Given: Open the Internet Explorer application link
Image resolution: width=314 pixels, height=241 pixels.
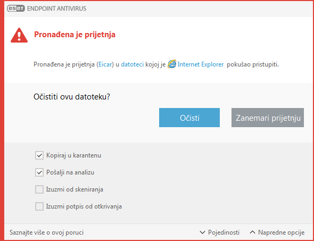Looking at the screenshot, I should coord(201,65).
